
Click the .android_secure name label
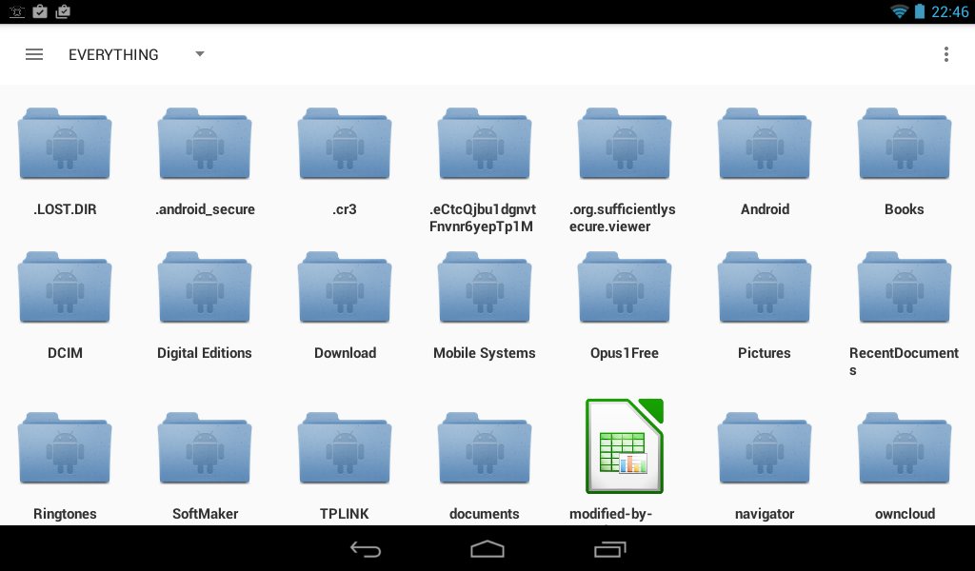point(205,209)
